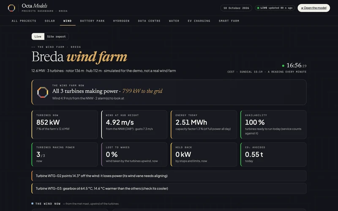Image resolution: width=338 pixels, height=211 pixels.
Task: Open the EV Charging tab
Action: [199, 21]
